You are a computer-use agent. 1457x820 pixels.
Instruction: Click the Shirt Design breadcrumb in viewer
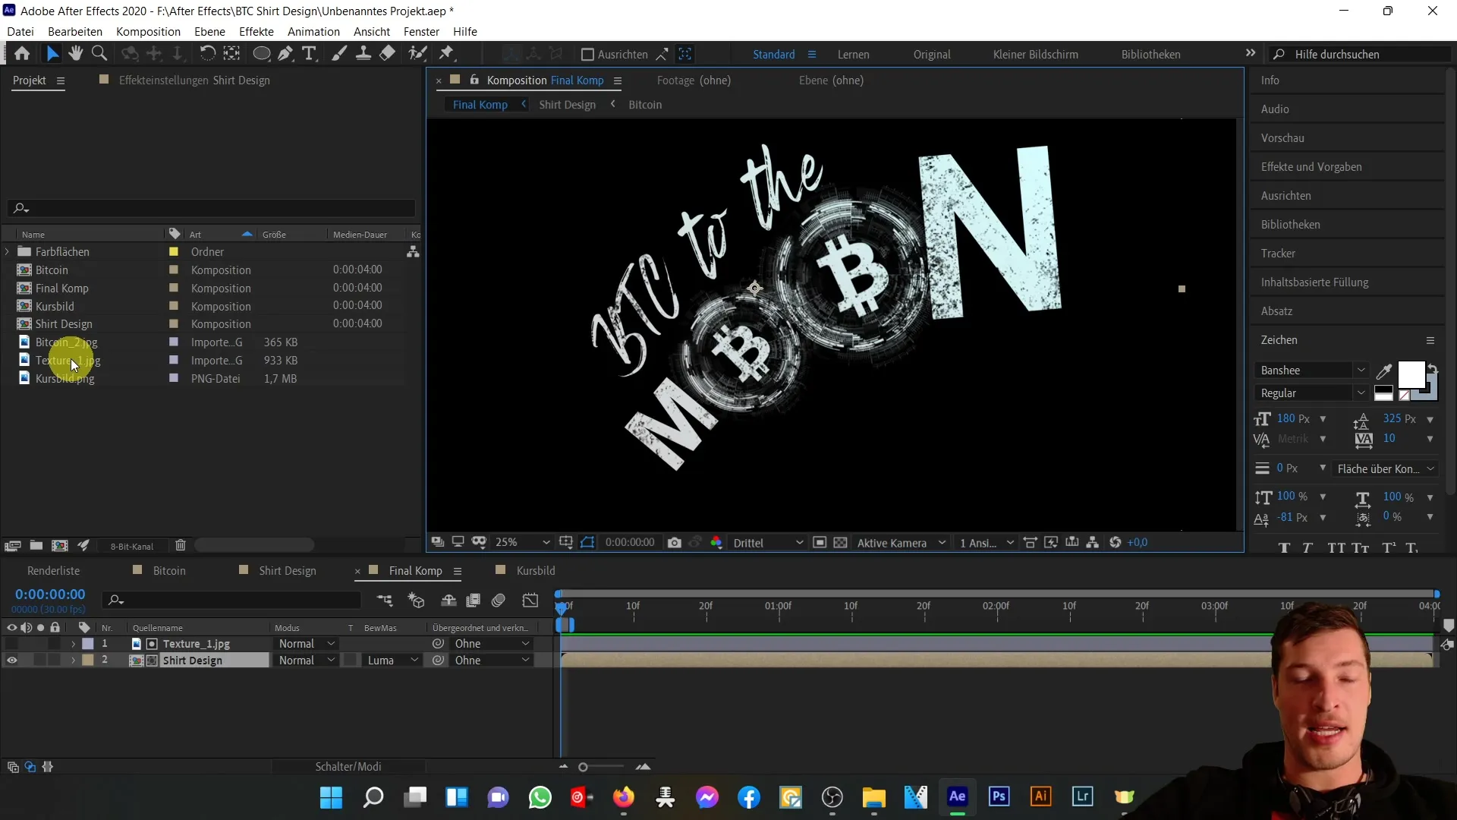(567, 105)
